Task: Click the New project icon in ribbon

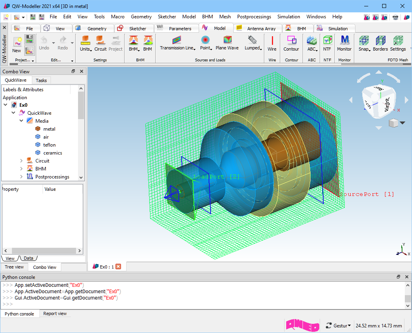Action: (x=17, y=45)
